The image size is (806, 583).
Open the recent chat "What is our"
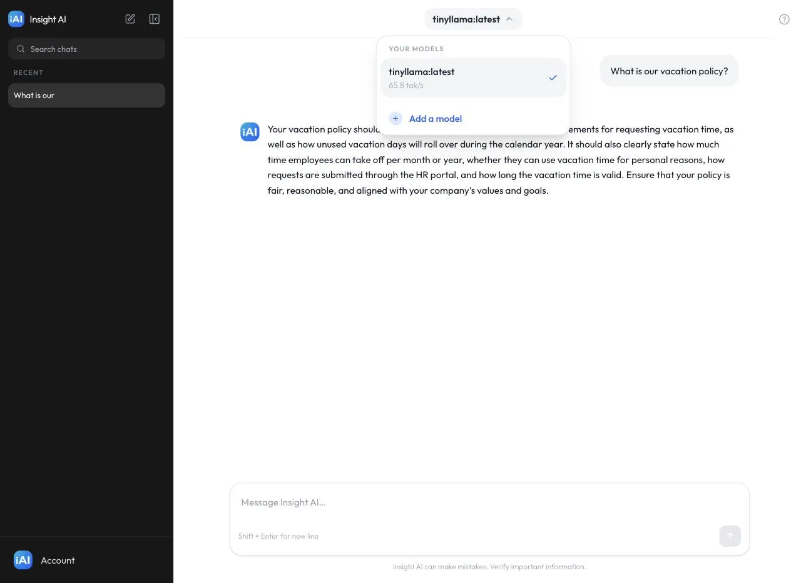pos(86,95)
